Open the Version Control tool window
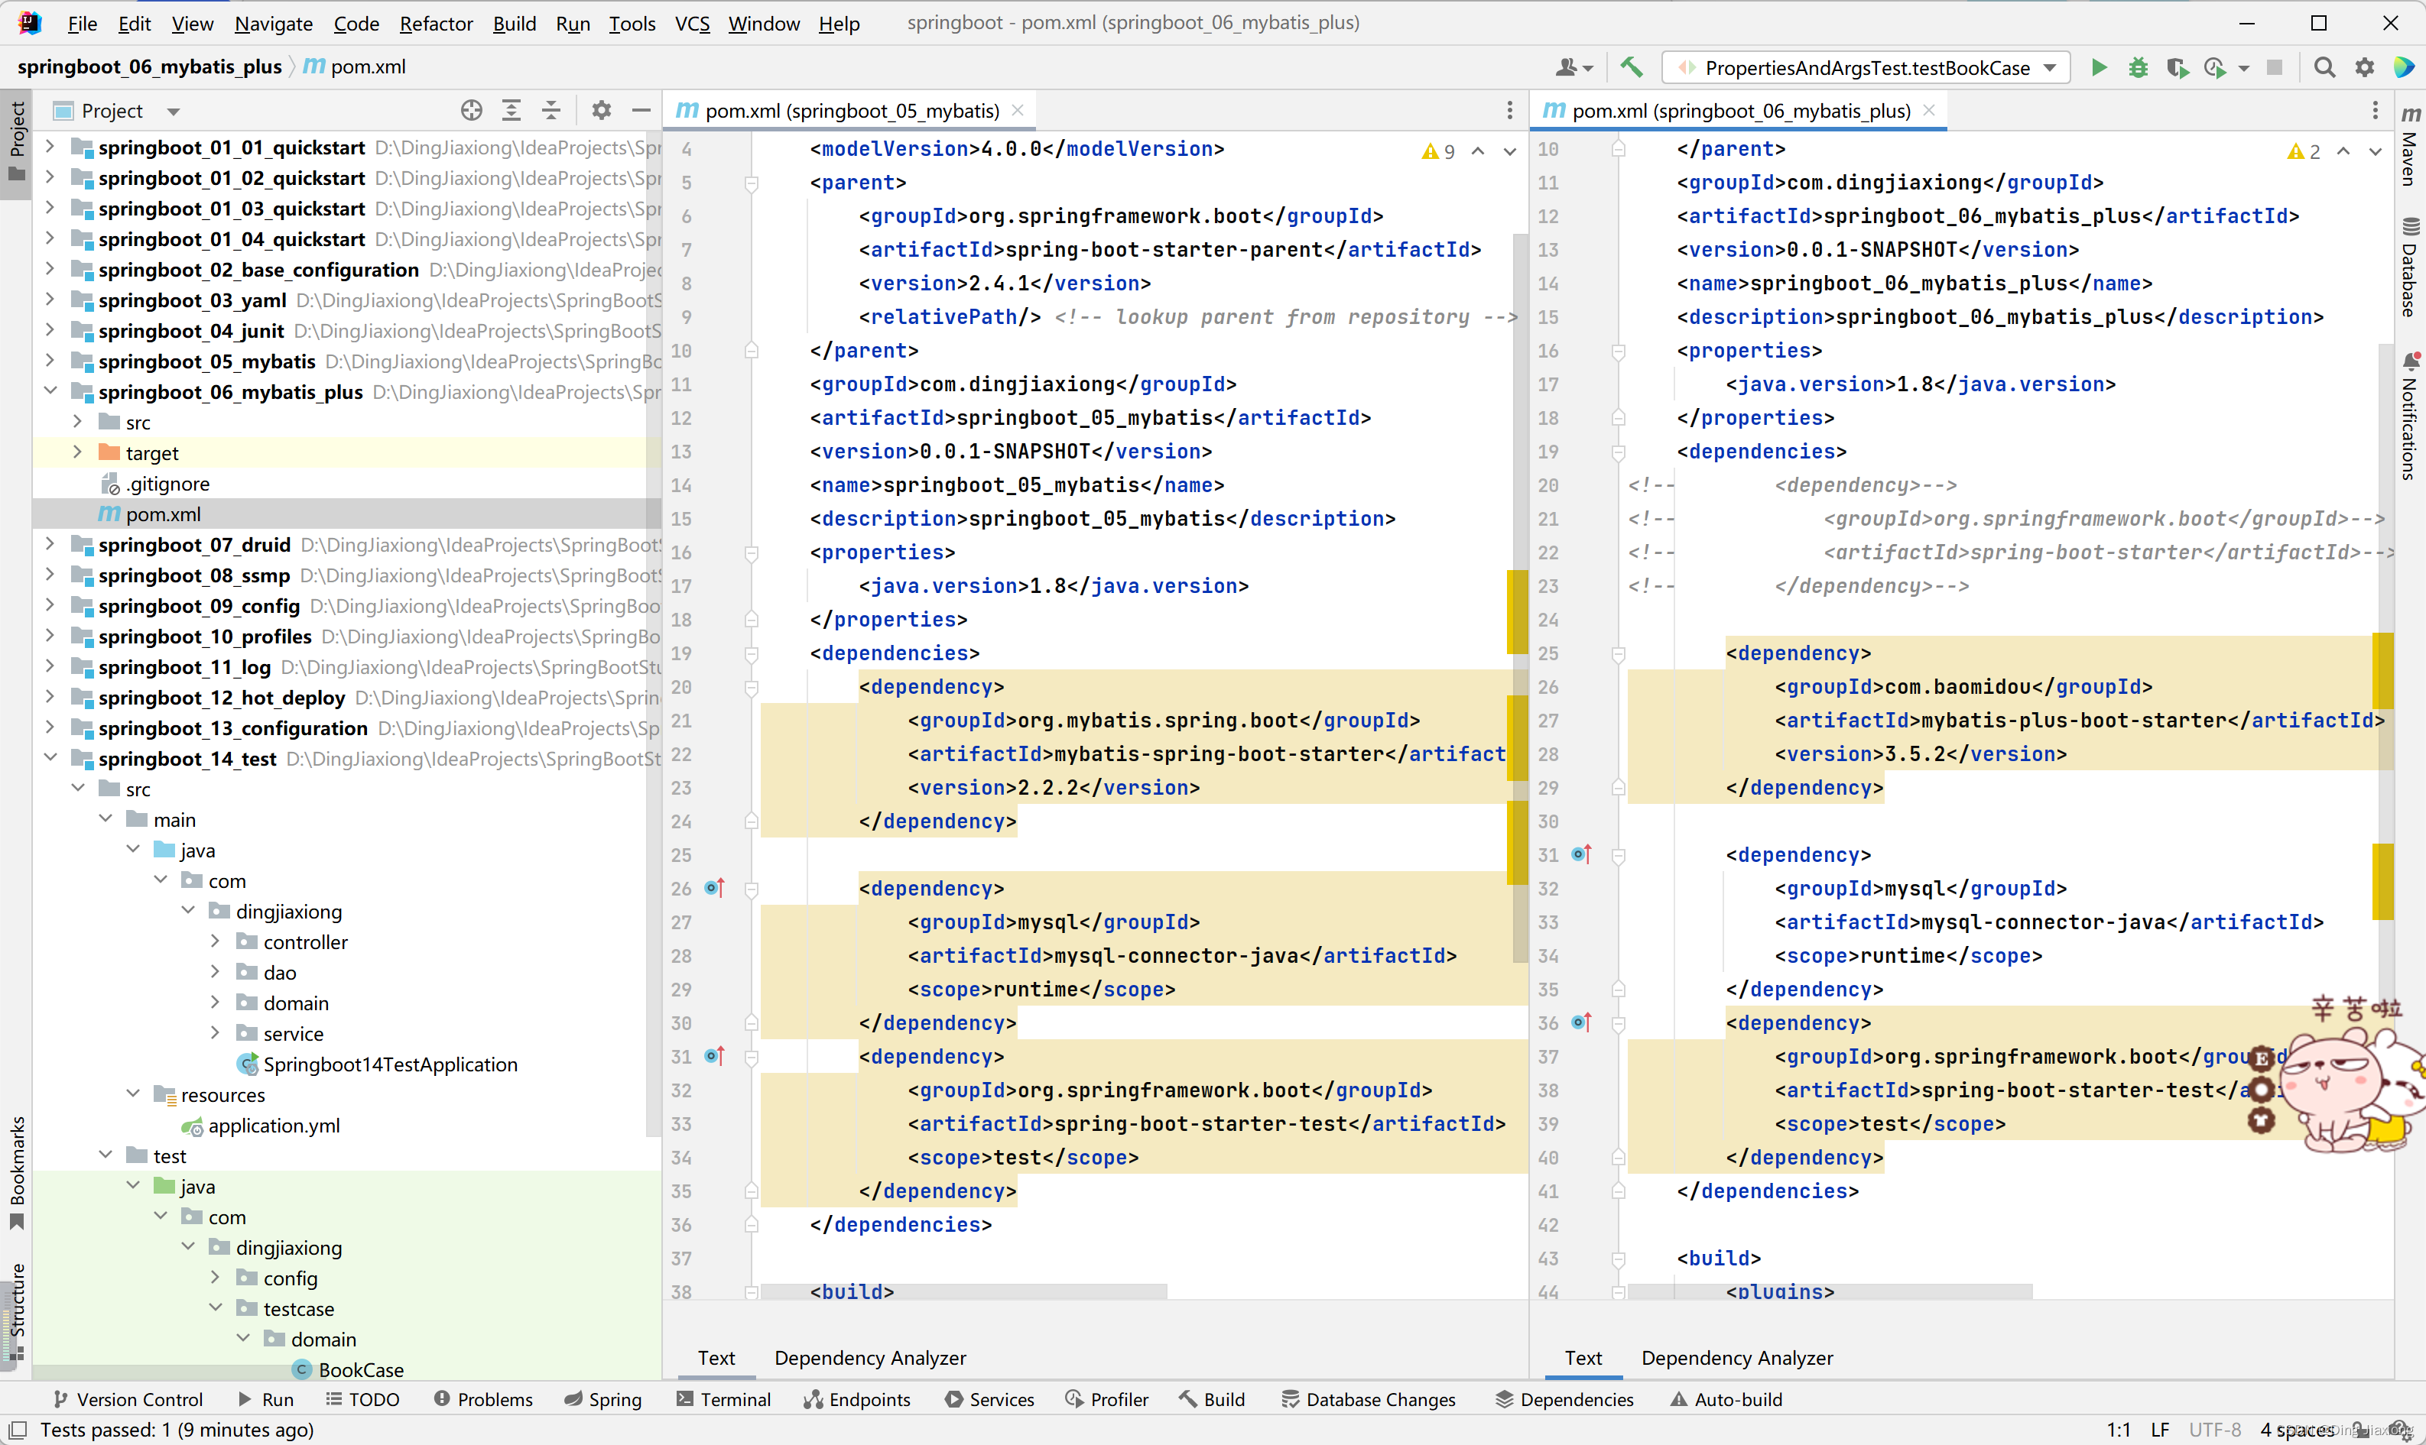 (x=128, y=1399)
